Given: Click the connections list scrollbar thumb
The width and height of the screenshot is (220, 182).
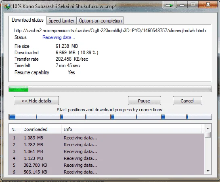Looking at the screenshot, I should 207,135.
